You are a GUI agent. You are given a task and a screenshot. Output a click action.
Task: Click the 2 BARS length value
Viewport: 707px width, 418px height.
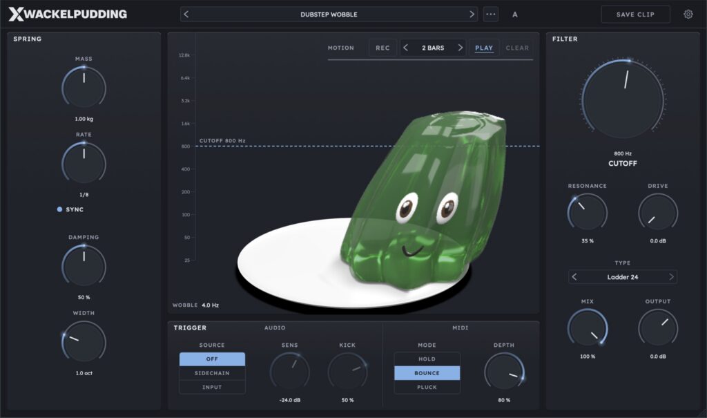pyautogui.click(x=433, y=48)
